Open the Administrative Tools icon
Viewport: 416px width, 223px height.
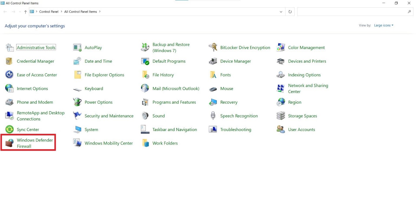tap(10, 47)
